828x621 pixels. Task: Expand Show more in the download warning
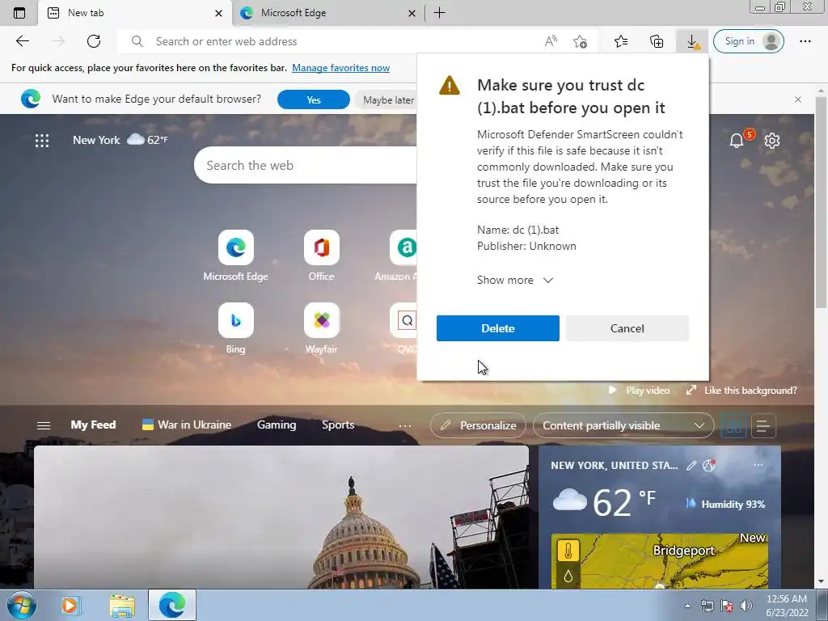pos(515,280)
